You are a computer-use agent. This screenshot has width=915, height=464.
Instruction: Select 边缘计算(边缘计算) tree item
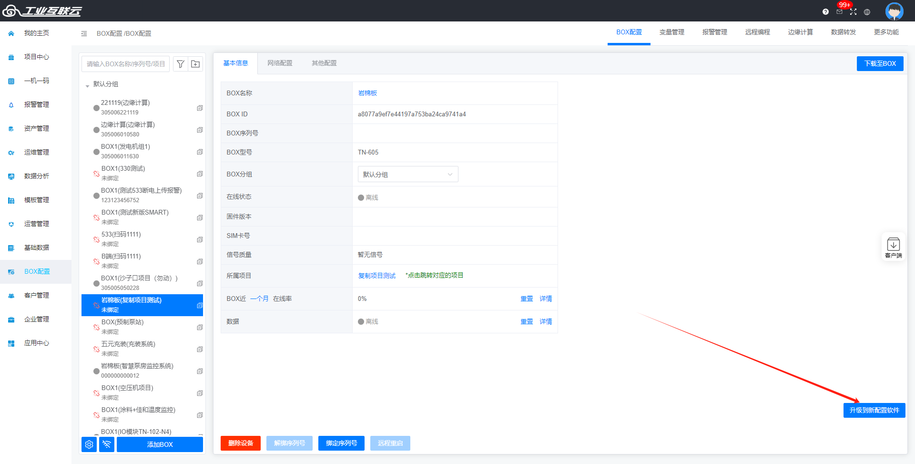pos(142,129)
